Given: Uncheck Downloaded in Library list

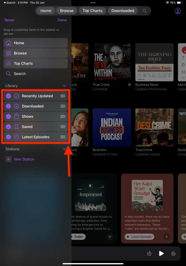Looking at the screenshot, I should [x=8, y=106].
